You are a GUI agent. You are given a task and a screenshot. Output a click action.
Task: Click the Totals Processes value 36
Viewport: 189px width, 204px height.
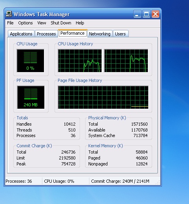(x=73, y=135)
